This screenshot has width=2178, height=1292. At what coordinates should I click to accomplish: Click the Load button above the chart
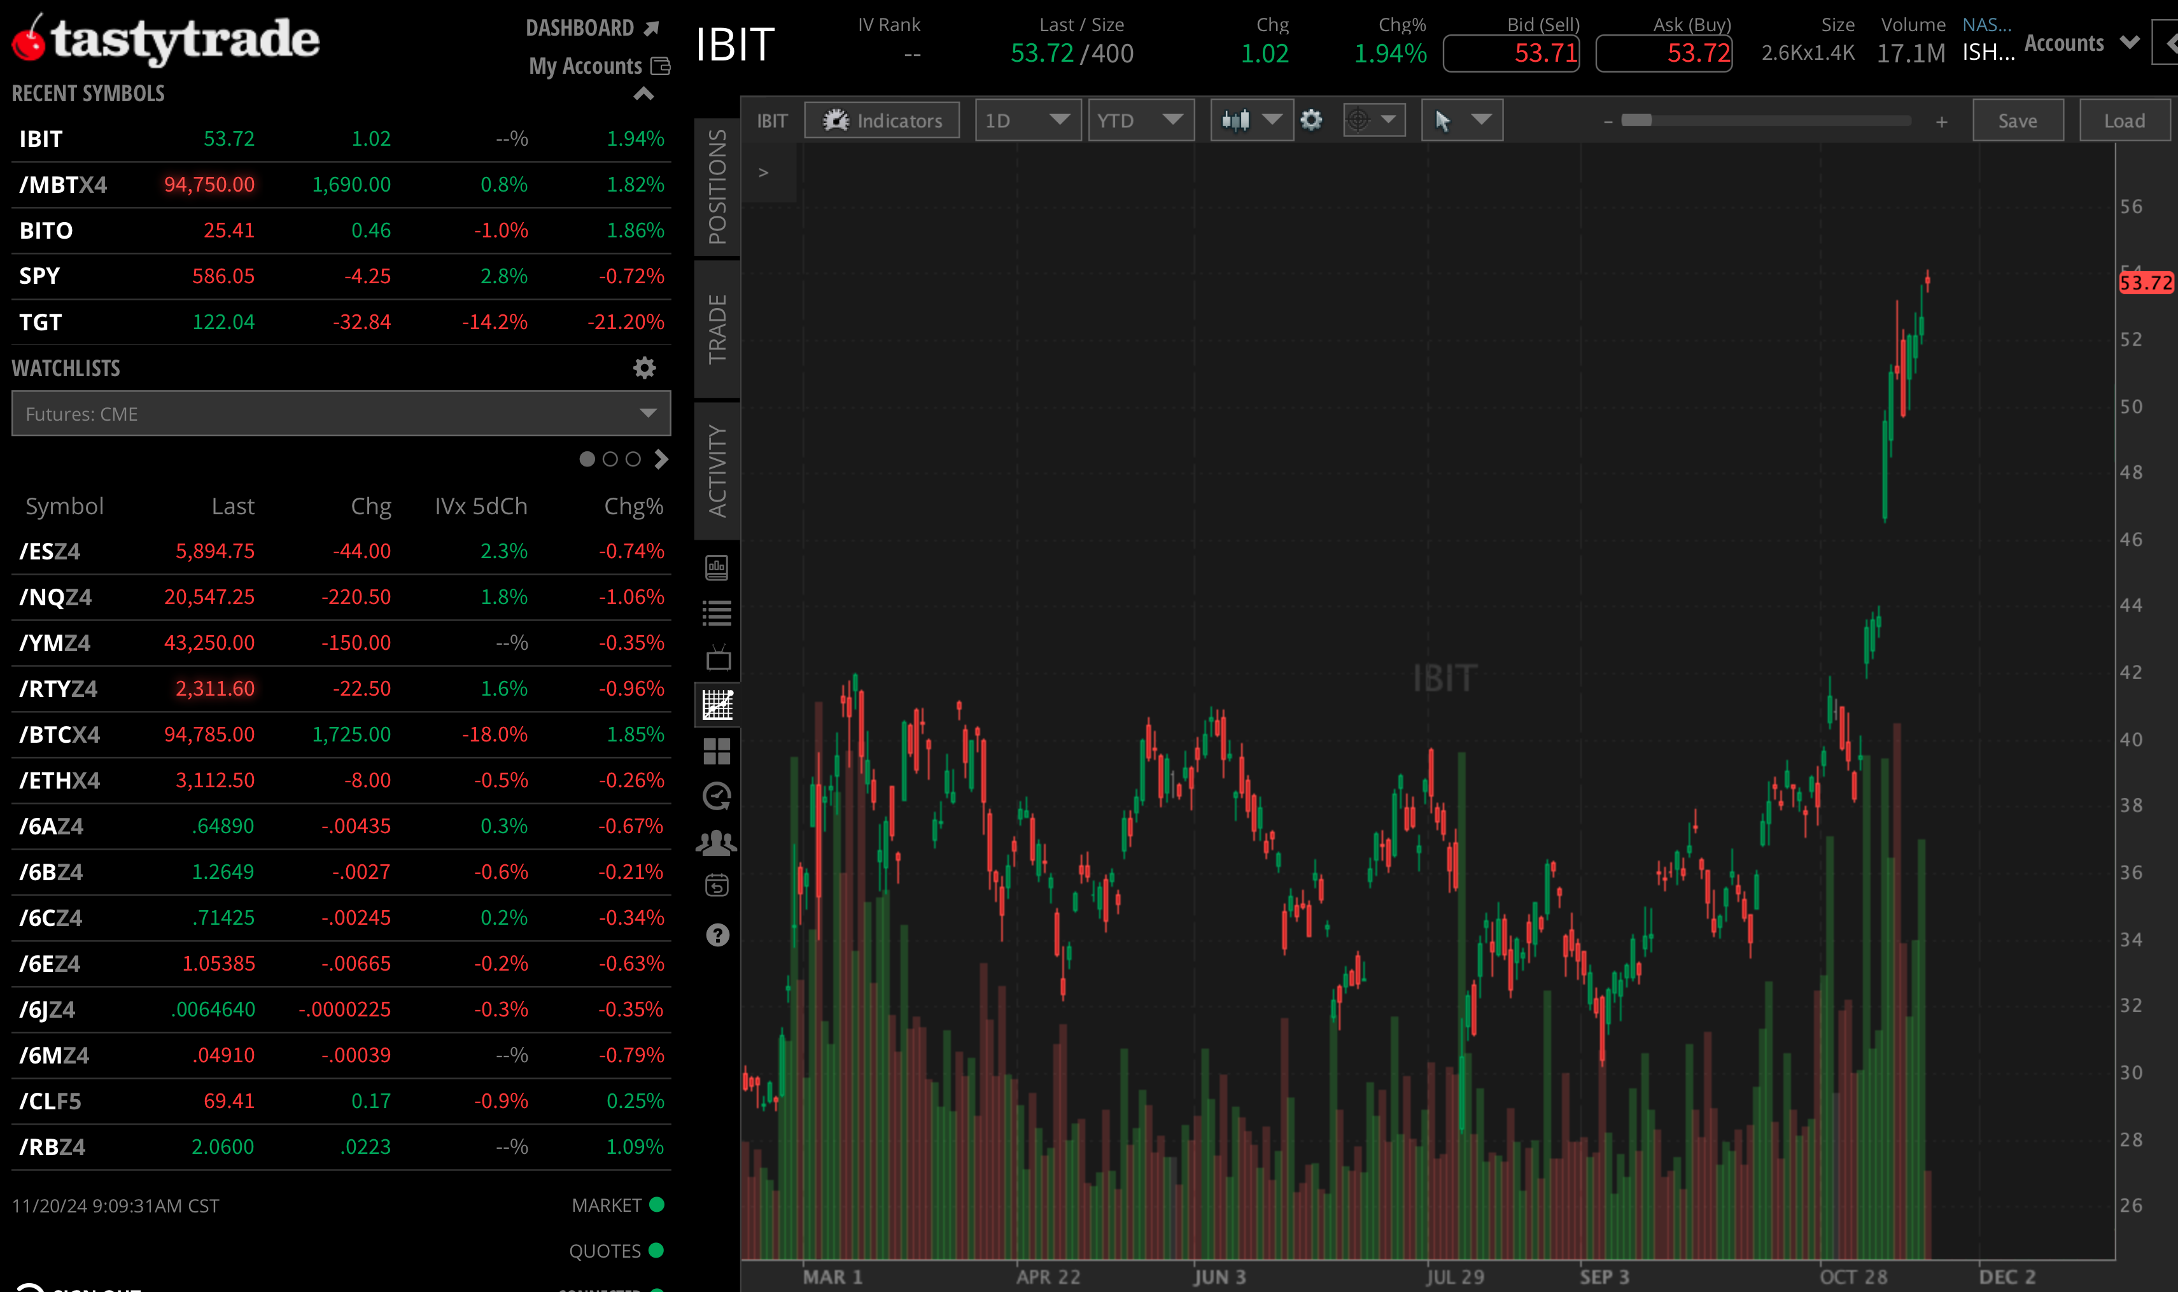(x=2124, y=120)
